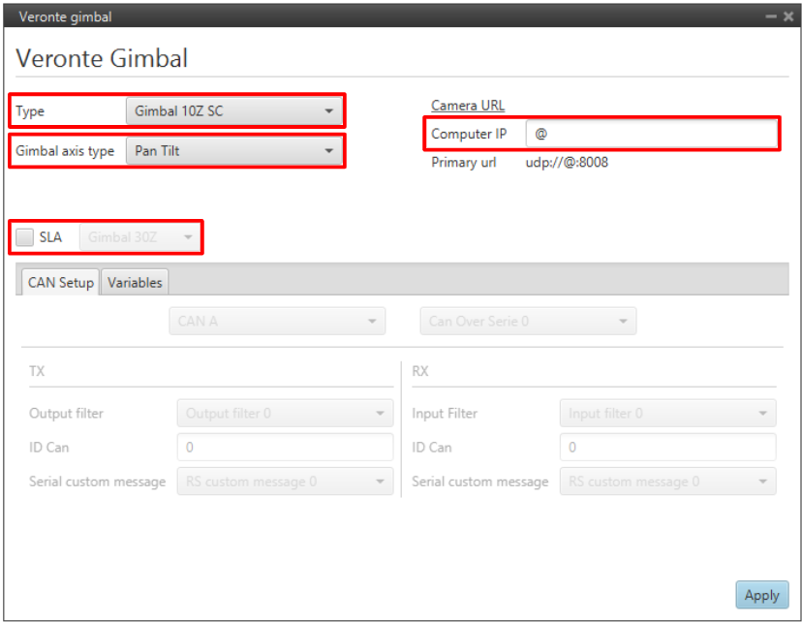Open TX Serial custom message dropdown
The height and width of the screenshot is (622, 802).
pos(285,482)
